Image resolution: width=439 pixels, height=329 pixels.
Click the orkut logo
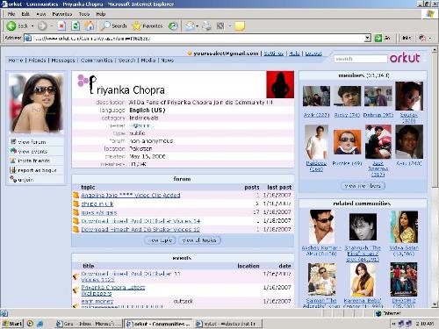point(405,58)
